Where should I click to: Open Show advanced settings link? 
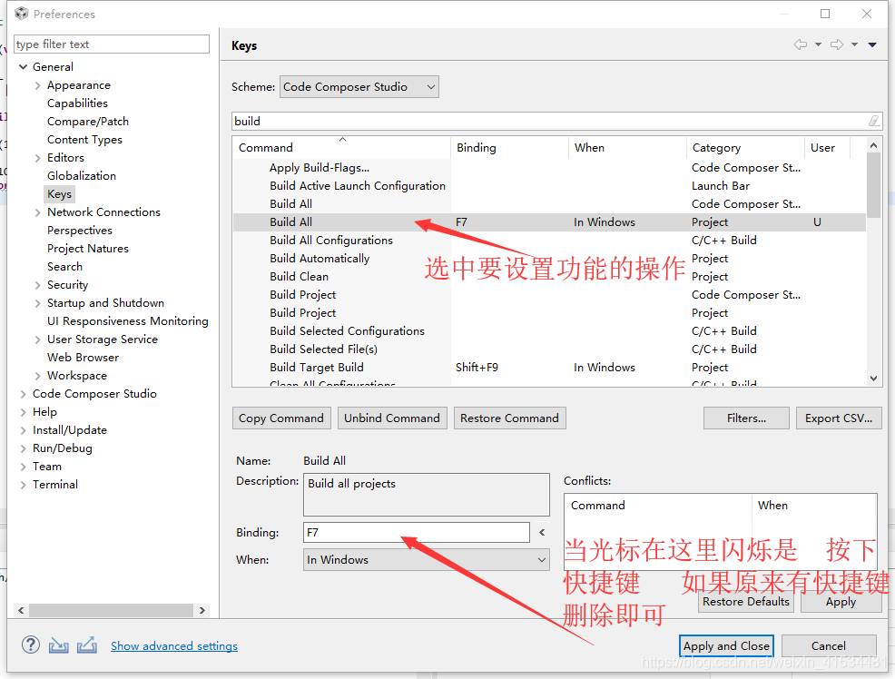[x=174, y=646]
